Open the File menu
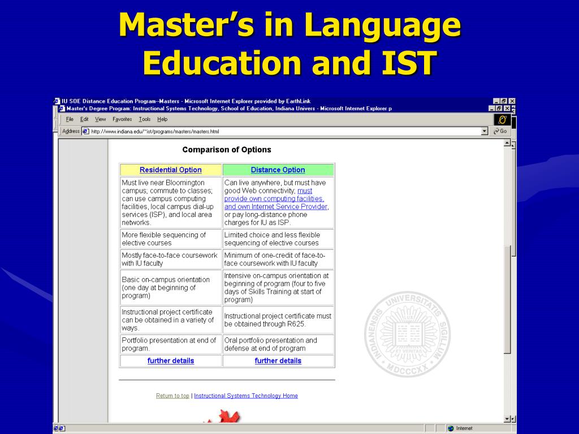The image size is (579, 434). (70, 119)
